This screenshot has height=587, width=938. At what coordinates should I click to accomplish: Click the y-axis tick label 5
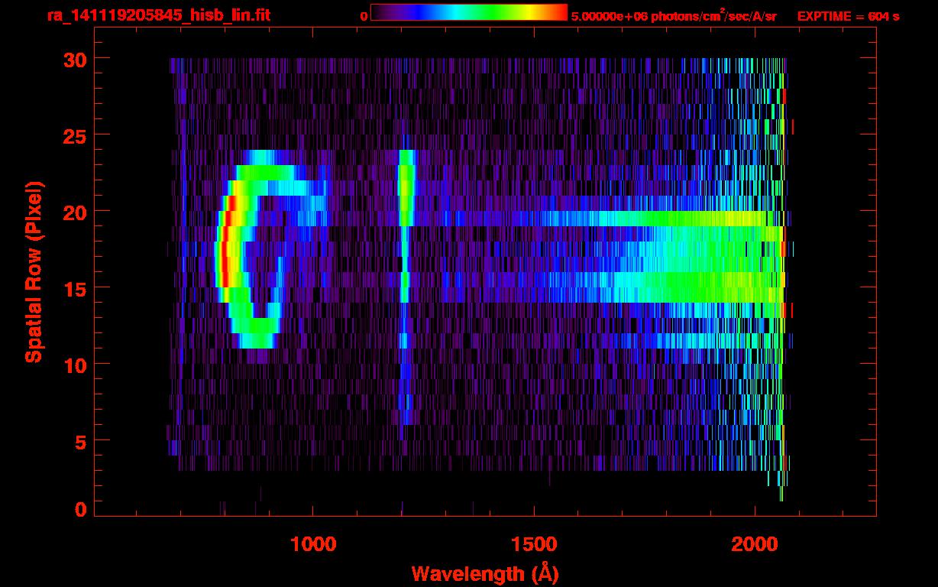79,441
